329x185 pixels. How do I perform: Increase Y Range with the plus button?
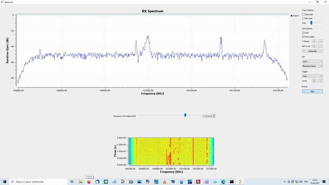point(314,41)
